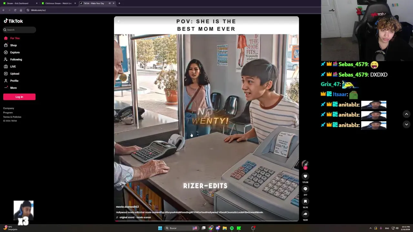This screenshot has width=413, height=232.
Task: Save the video with the bookmark icon
Action: coord(305,201)
